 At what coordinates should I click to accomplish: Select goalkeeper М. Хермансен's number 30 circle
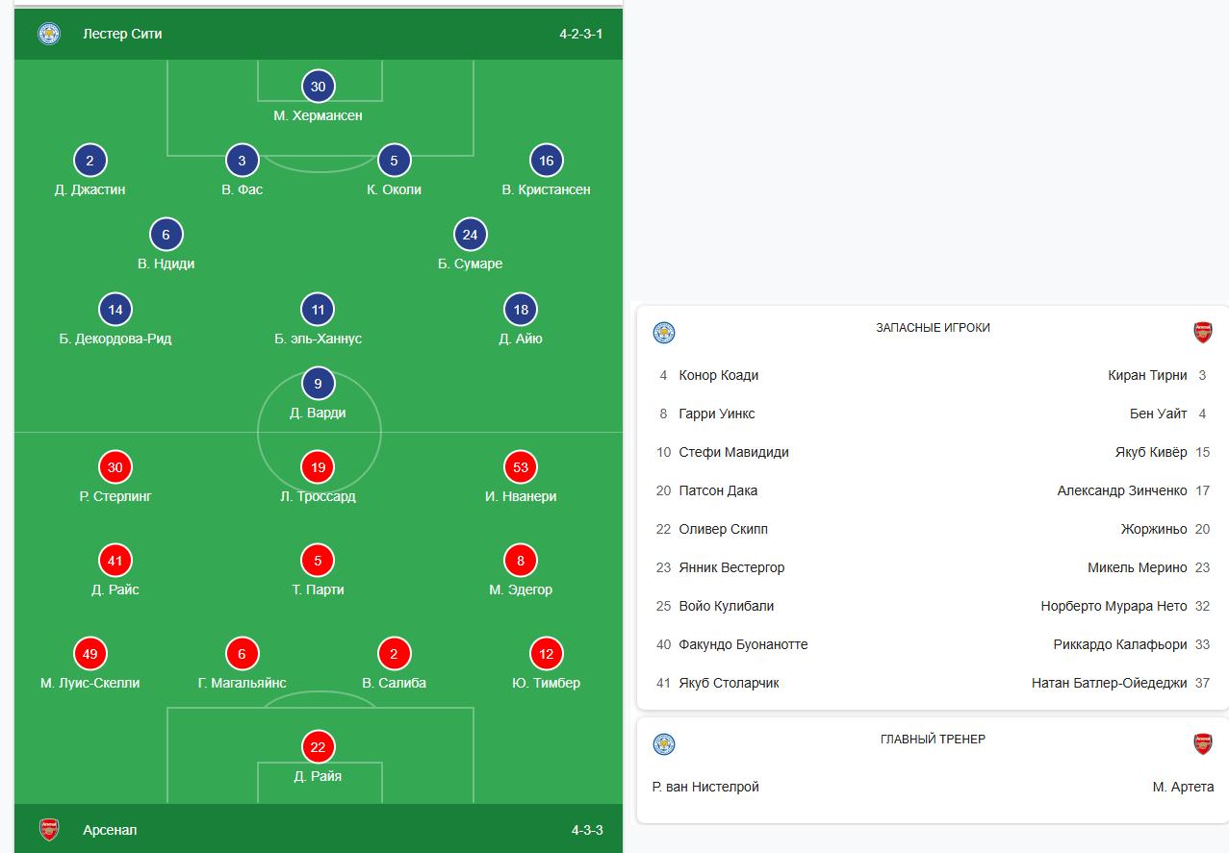(x=318, y=87)
